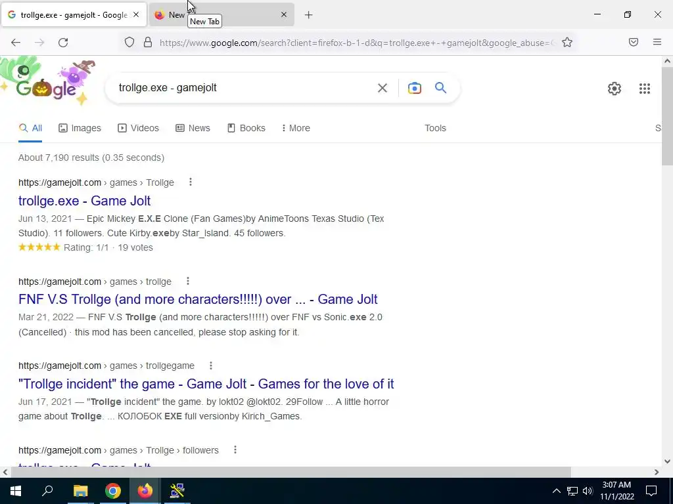Show hidden system tray icons
The width and height of the screenshot is (673, 504).
tap(556, 491)
